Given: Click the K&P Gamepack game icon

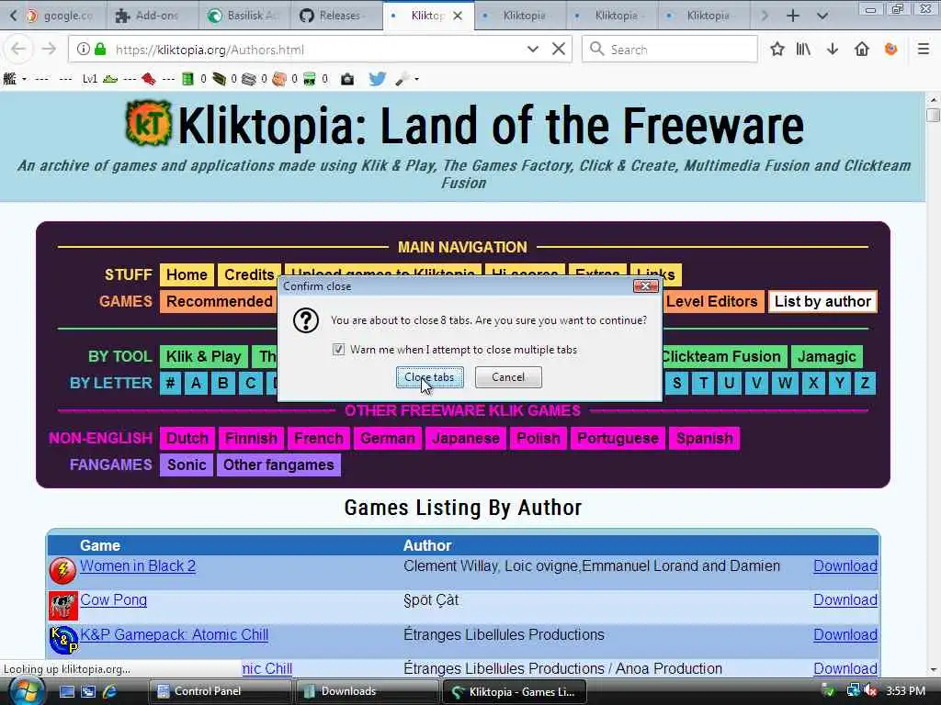Looking at the screenshot, I should [x=63, y=640].
